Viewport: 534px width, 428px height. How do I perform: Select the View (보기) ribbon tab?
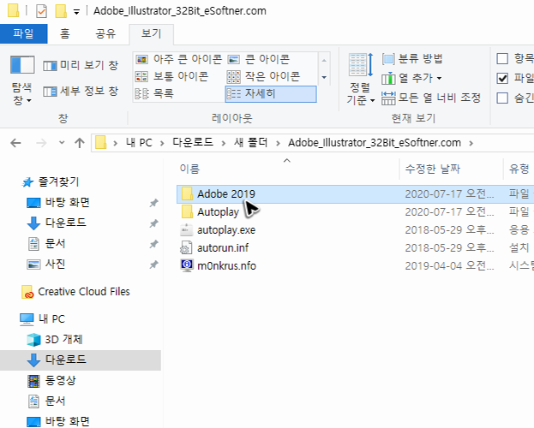pos(151,33)
